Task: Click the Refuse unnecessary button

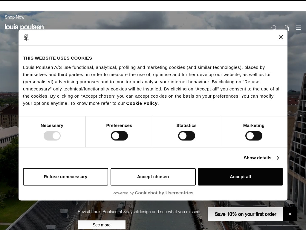Action: click(65, 177)
